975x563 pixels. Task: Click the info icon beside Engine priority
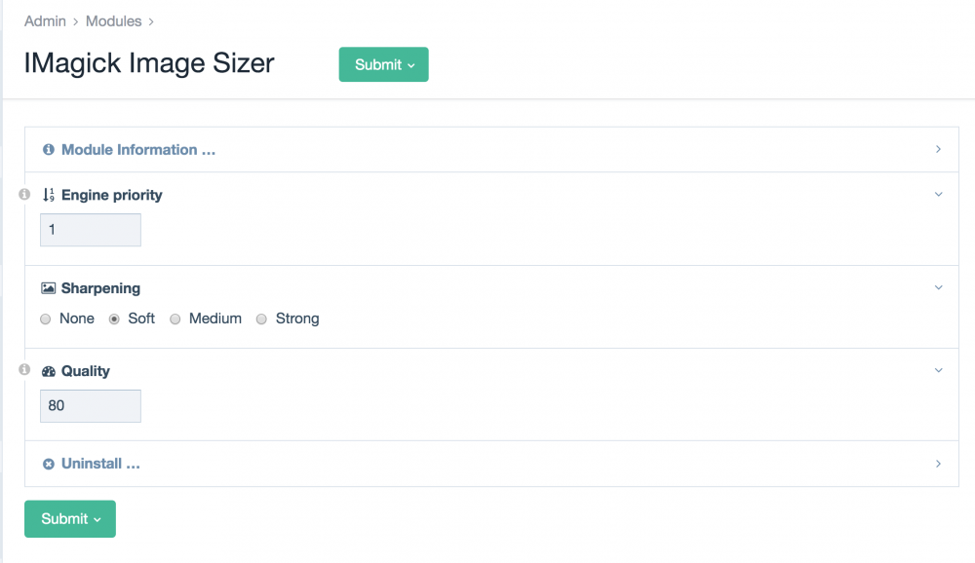25,195
